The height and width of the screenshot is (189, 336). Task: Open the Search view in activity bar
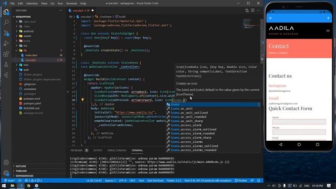[x=6, y=22]
